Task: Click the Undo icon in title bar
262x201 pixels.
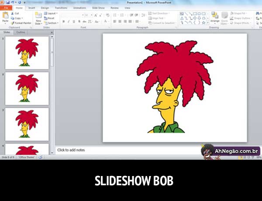Action: click(13, 2)
